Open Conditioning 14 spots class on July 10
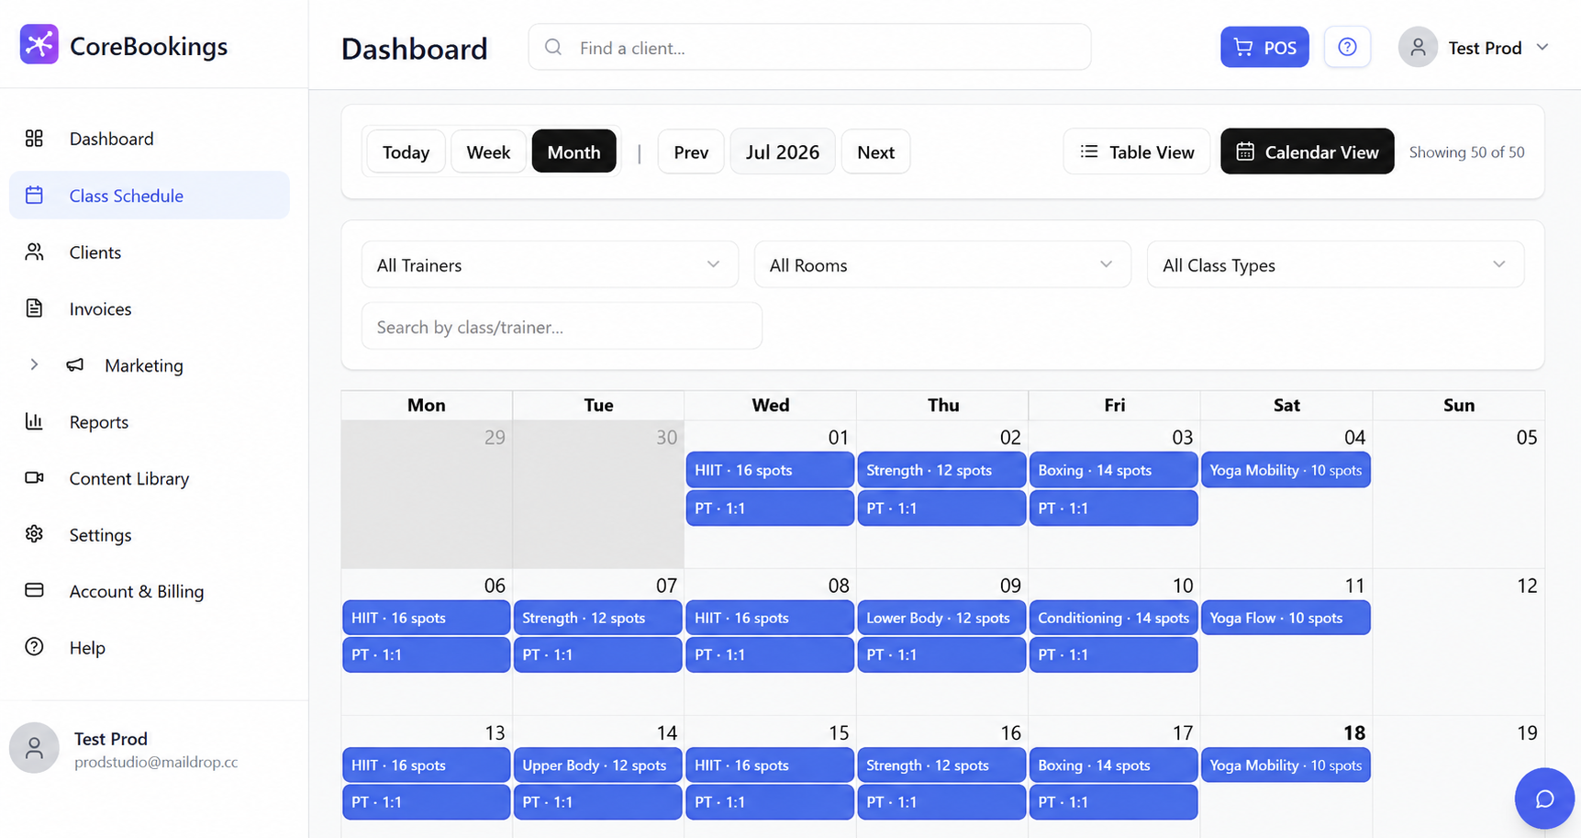 (x=1114, y=618)
